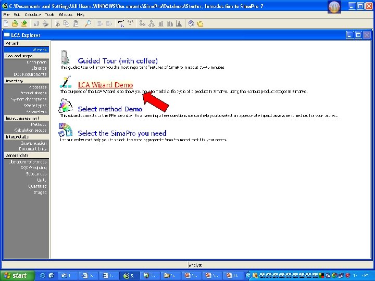Select Substances in the sidebar
The image size is (375, 281).
click(x=36, y=174)
